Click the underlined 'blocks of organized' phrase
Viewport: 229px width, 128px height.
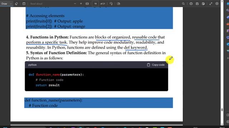112,37
